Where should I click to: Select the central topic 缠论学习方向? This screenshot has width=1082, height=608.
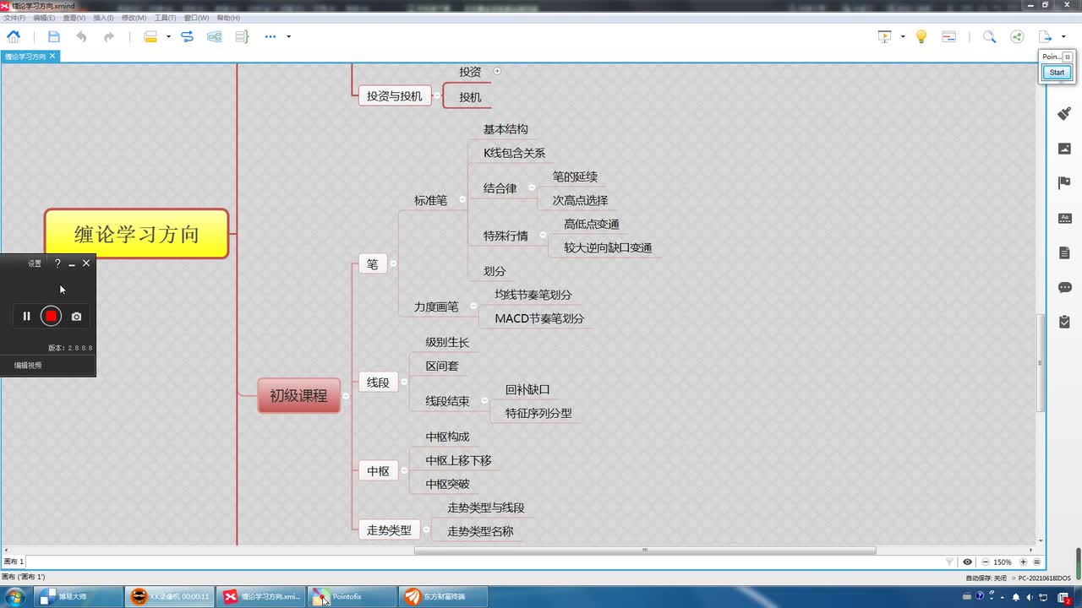[136, 234]
